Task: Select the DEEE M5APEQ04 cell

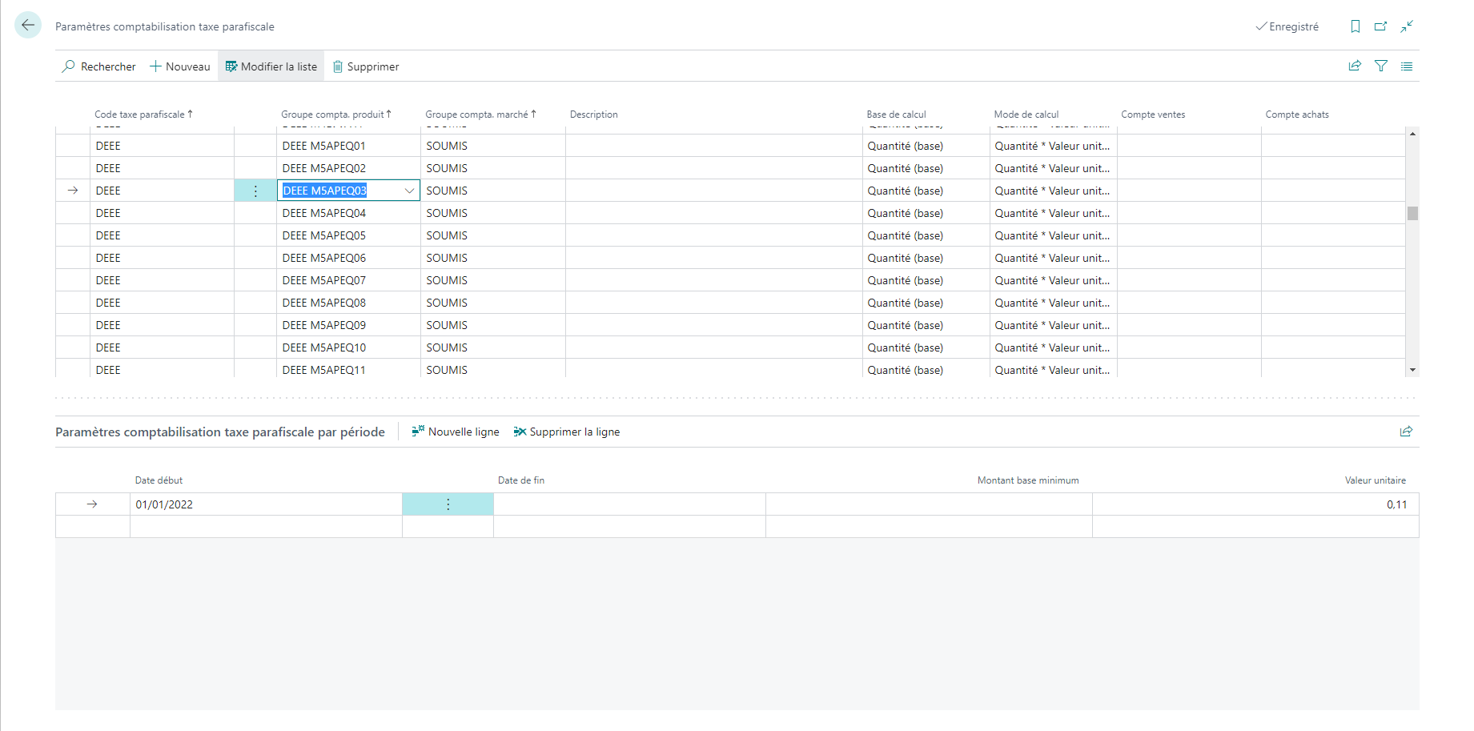Action: click(348, 213)
